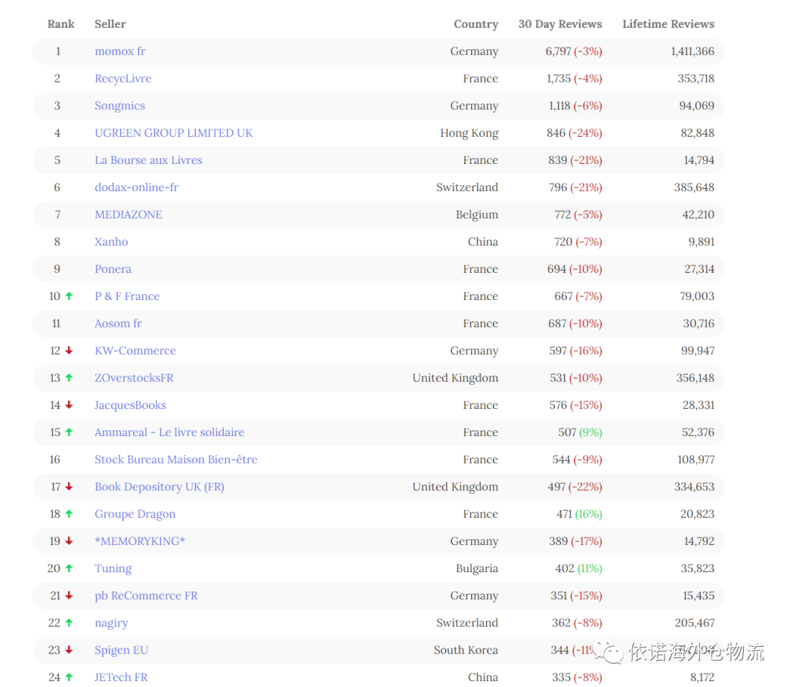Click the red down arrow beside rank 21
Screen dimensions: 790x687
[69, 596]
